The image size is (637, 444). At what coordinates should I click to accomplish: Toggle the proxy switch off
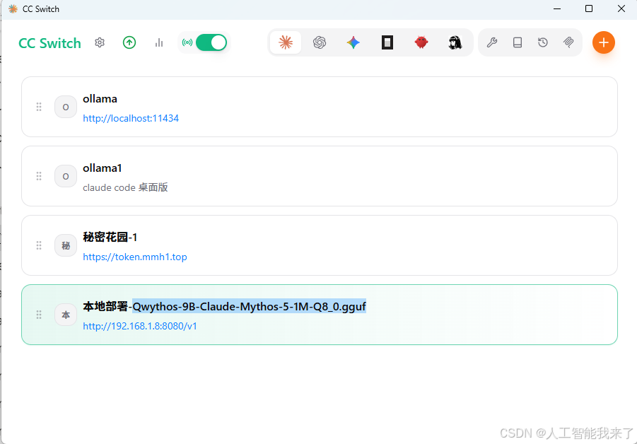click(x=211, y=42)
